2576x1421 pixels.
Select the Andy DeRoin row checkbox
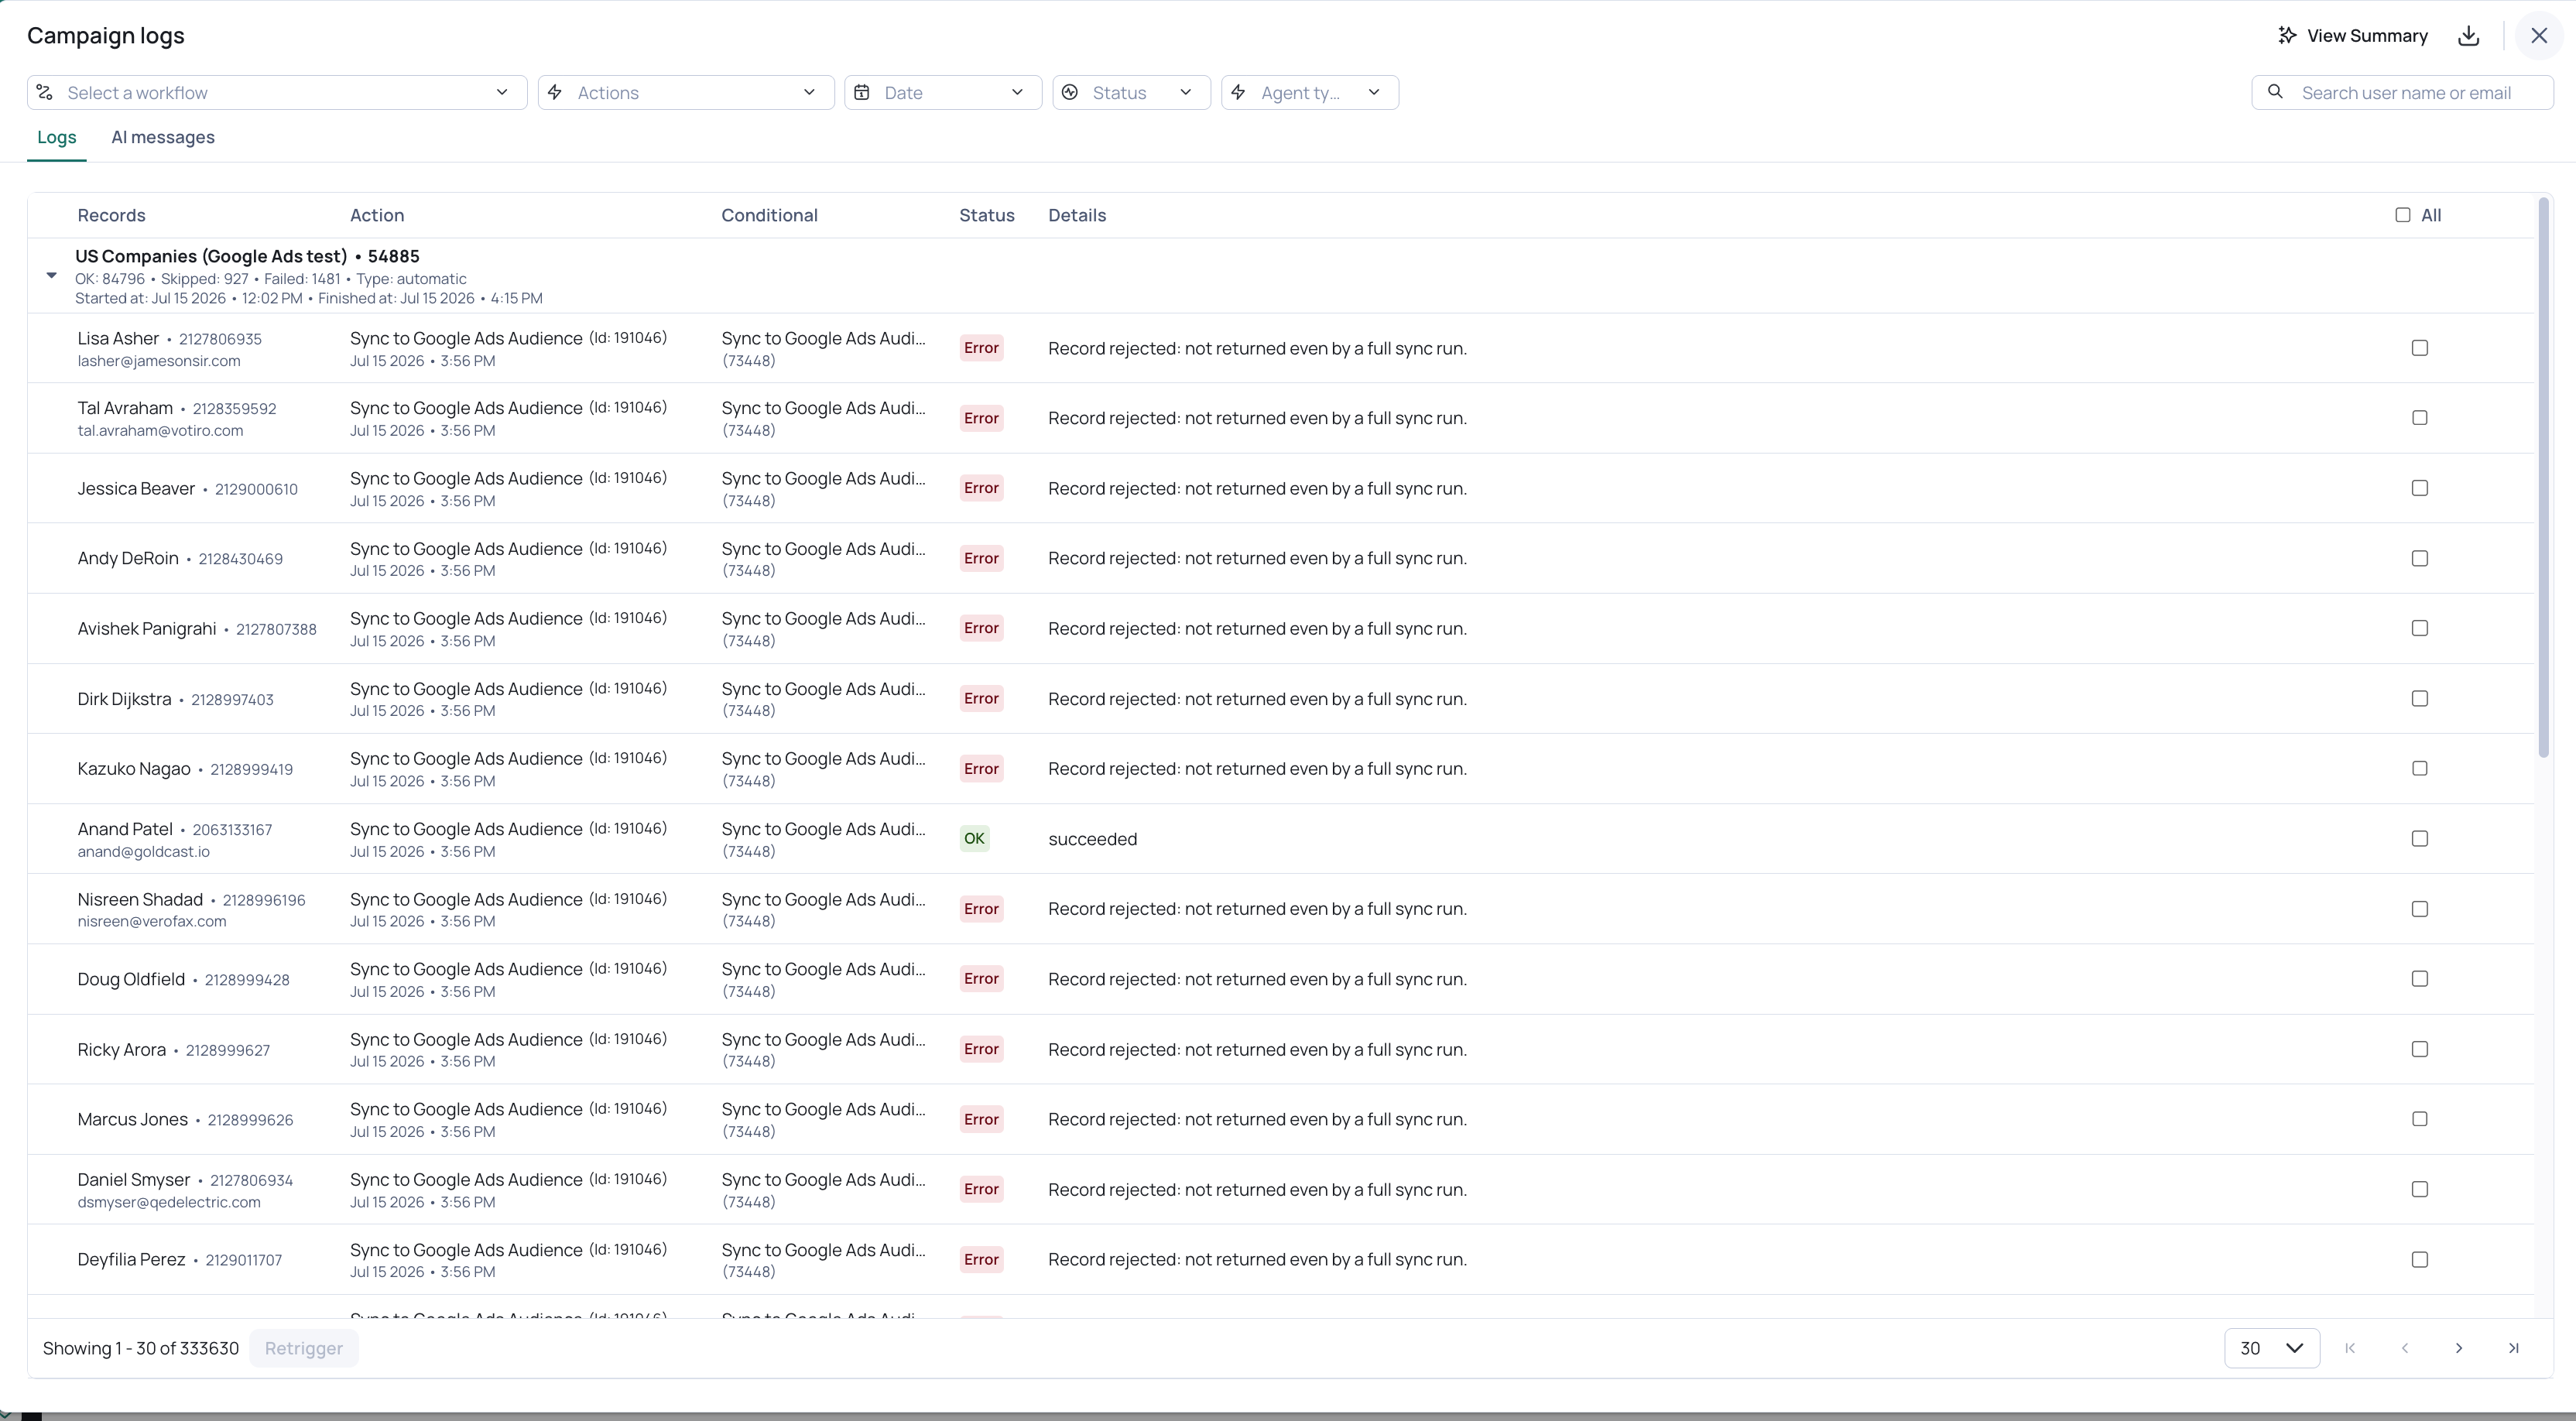point(2420,558)
